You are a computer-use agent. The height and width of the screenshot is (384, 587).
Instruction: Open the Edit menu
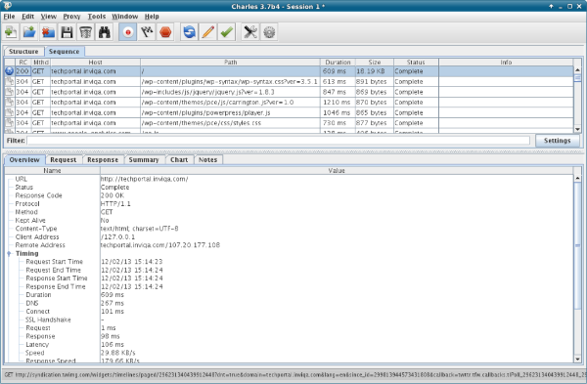coord(27,17)
